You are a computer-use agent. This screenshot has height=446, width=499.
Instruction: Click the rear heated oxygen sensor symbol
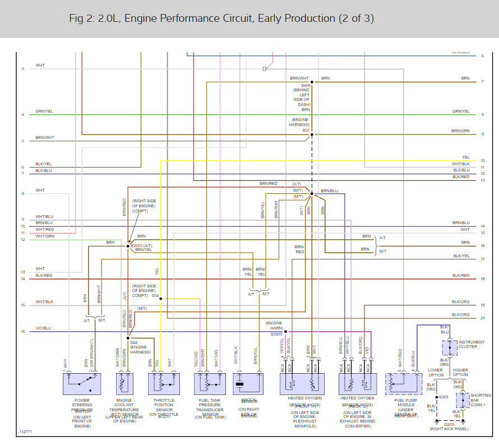pos(358,384)
